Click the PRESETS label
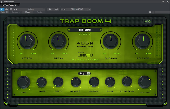This screenshot has height=109, width=170. point(85,34)
